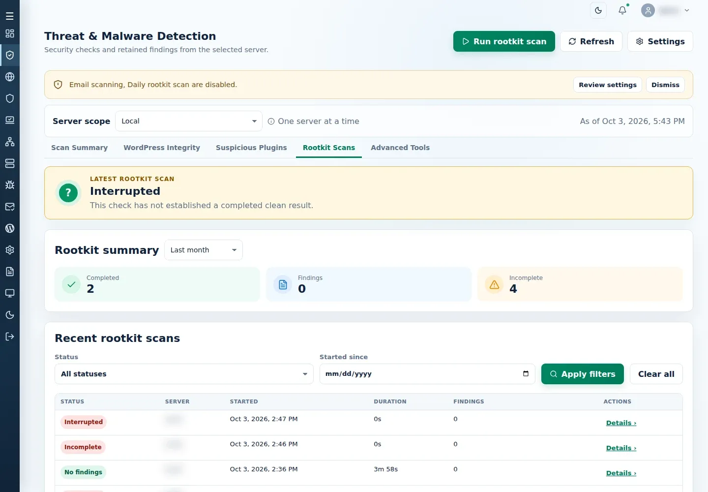Viewport: 708px width, 492px height.
Task: Click the Incomplete status badge in table
Action: tap(83, 447)
